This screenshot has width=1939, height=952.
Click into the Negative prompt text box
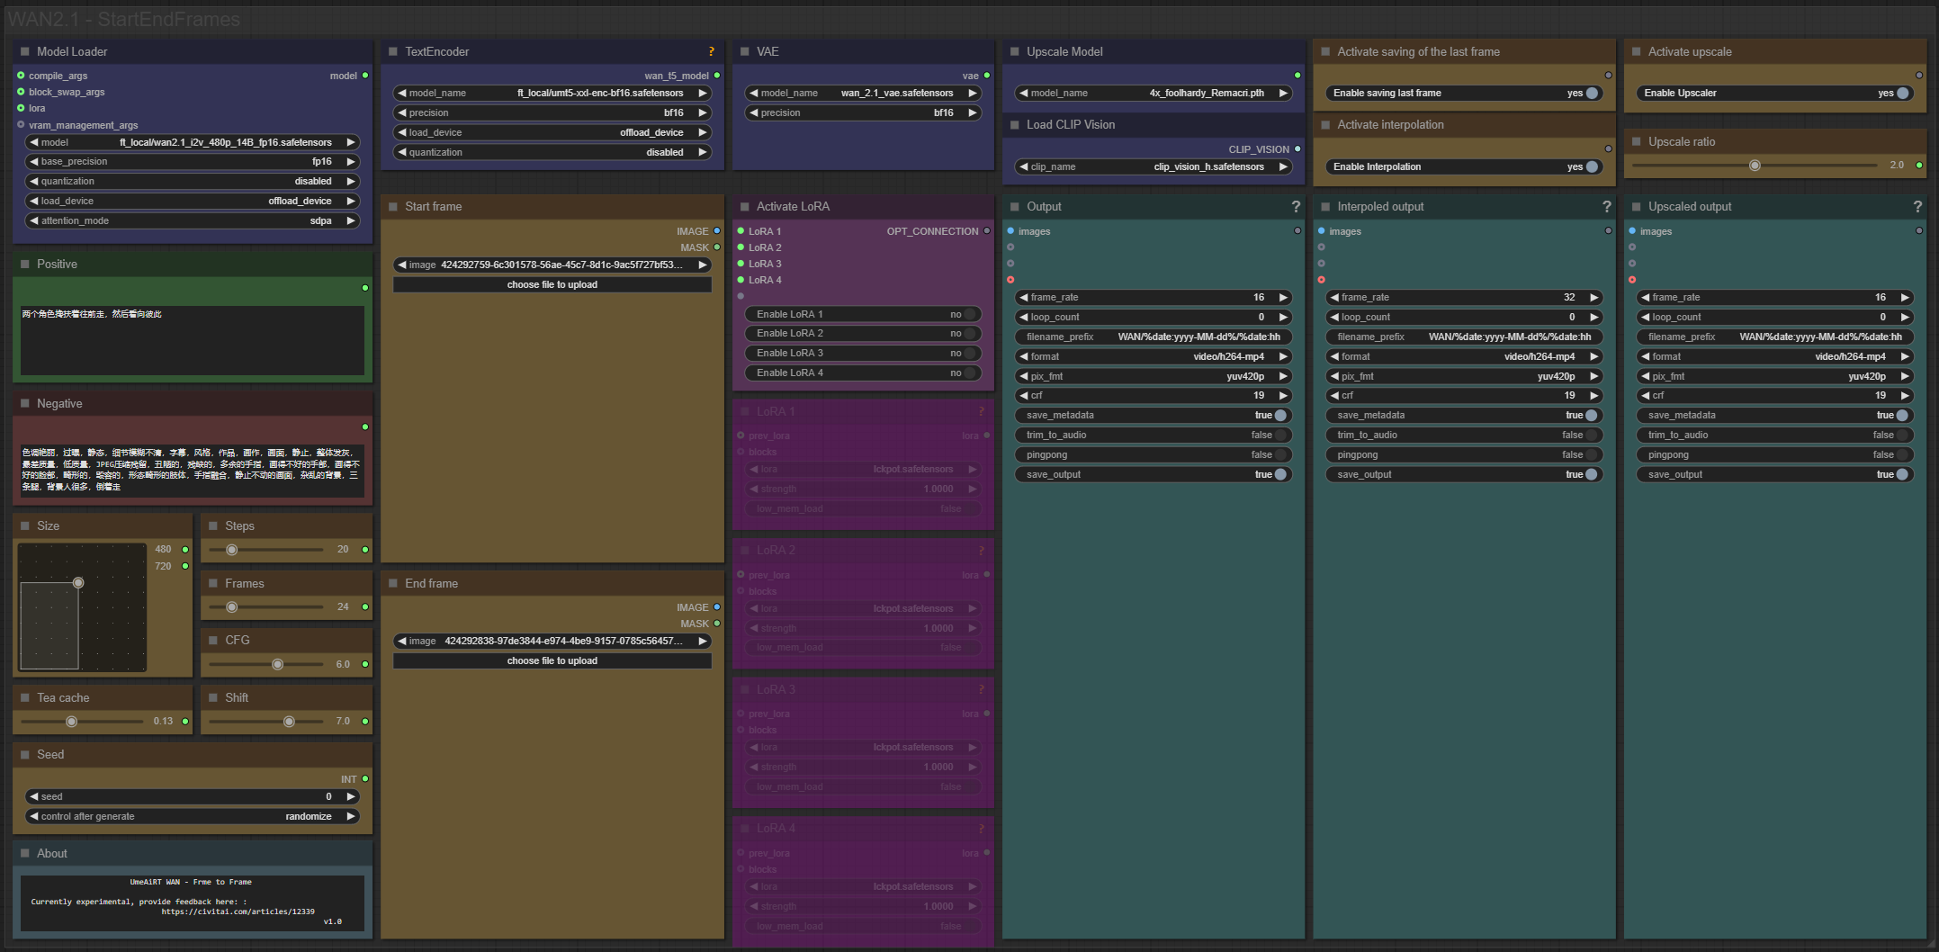click(193, 470)
